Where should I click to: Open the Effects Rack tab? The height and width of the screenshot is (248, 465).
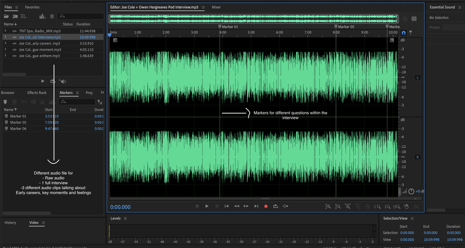pyautogui.click(x=37, y=93)
